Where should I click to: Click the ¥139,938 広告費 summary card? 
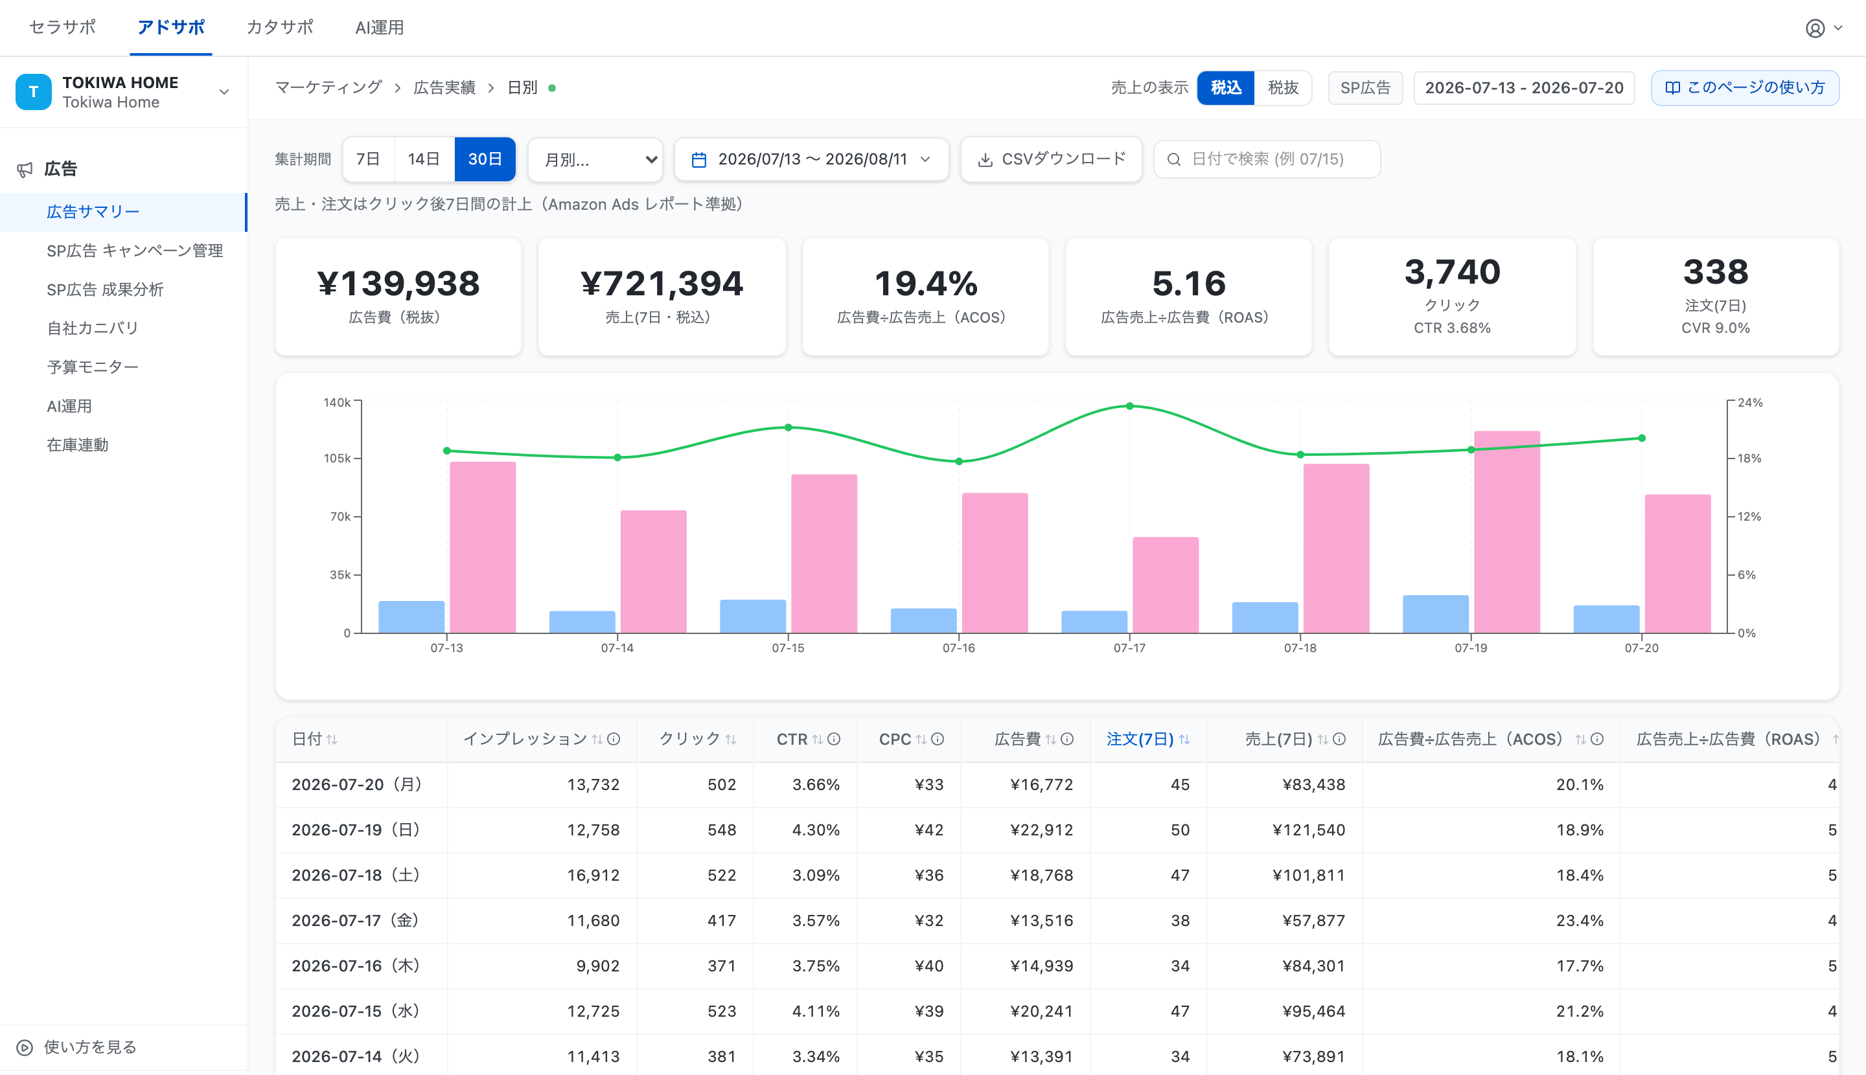click(x=398, y=297)
